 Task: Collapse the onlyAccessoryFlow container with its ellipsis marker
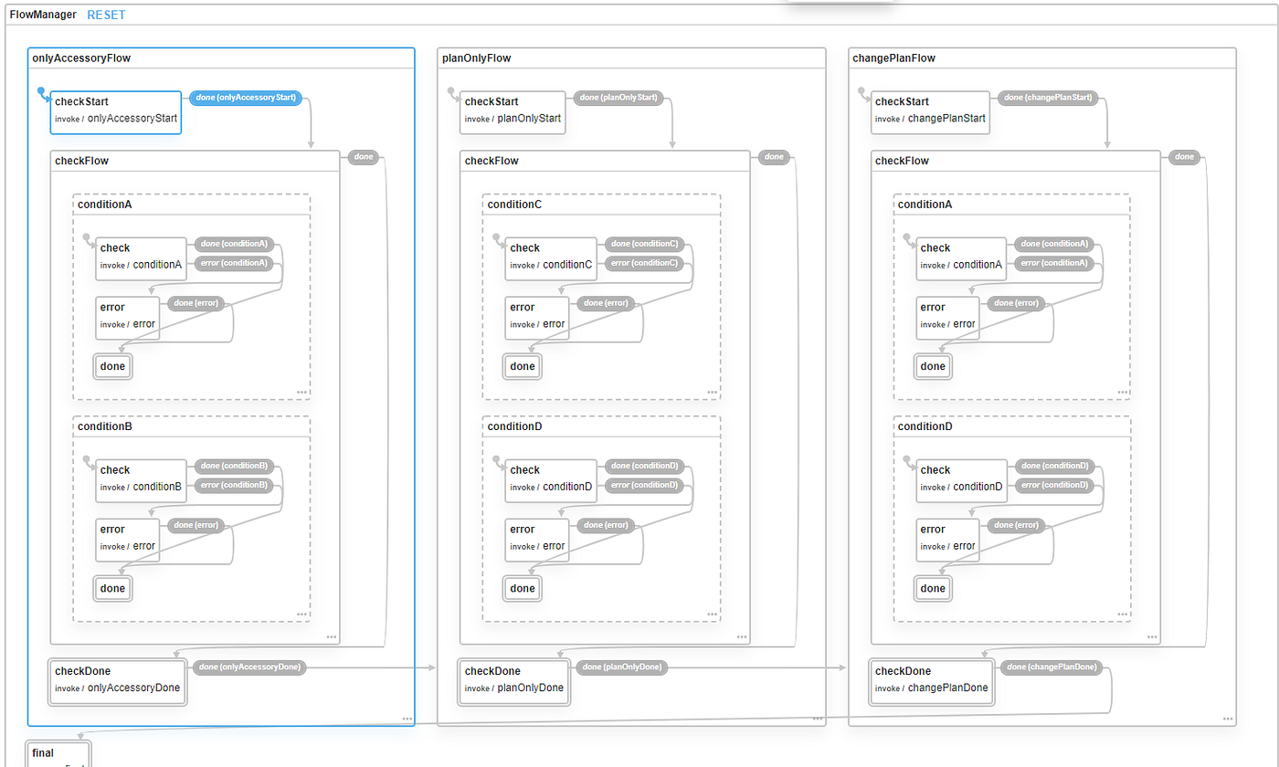407,717
